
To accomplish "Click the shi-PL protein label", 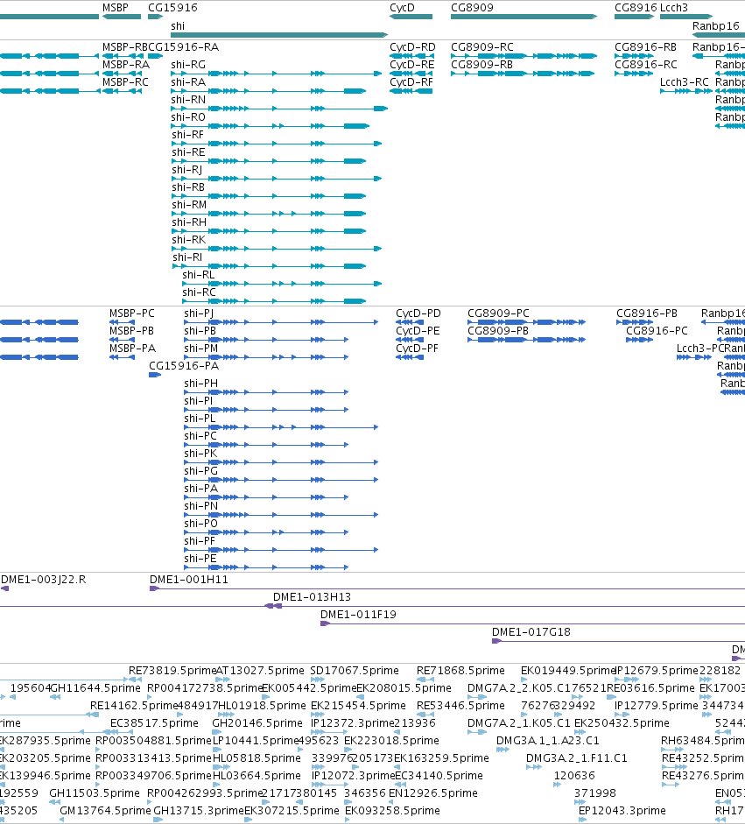I will (x=200, y=419).
